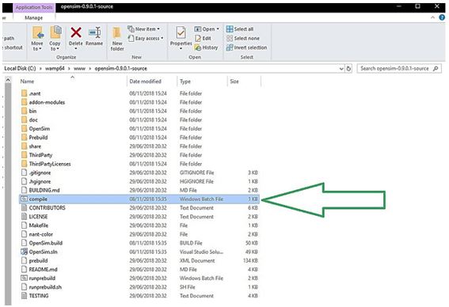The width and height of the screenshot is (449, 307).
Task: Click the navigation pane scroll-up arrow
Action: 8,81
